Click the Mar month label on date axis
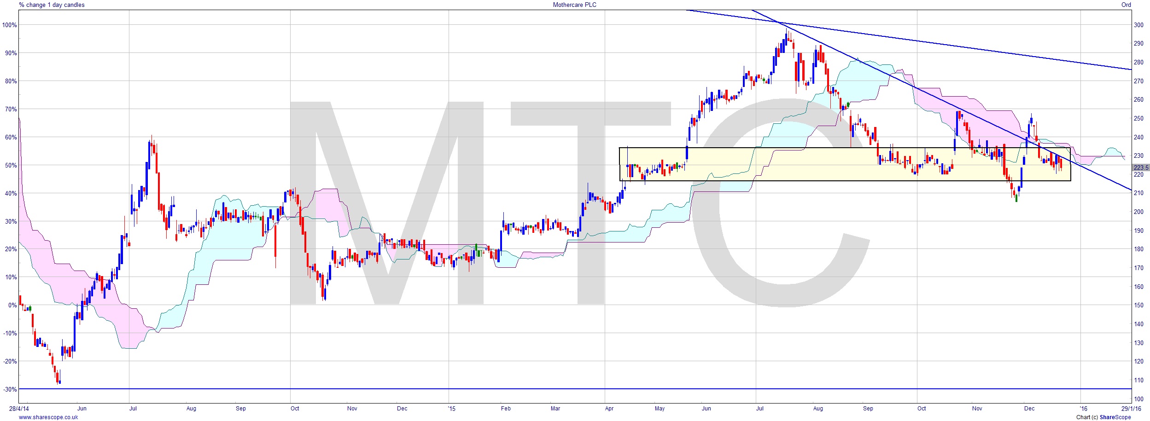This screenshot has width=1150, height=421. [x=555, y=409]
